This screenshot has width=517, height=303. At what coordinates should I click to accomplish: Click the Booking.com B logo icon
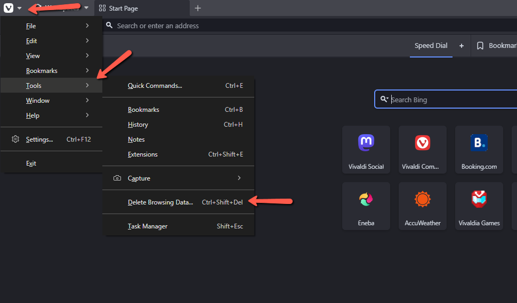(x=479, y=143)
